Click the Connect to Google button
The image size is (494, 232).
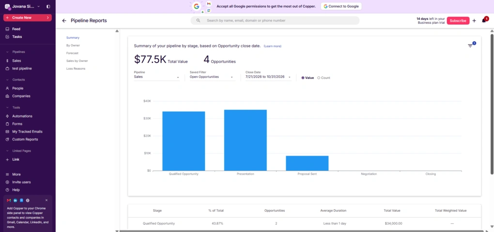tap(341, 6)
